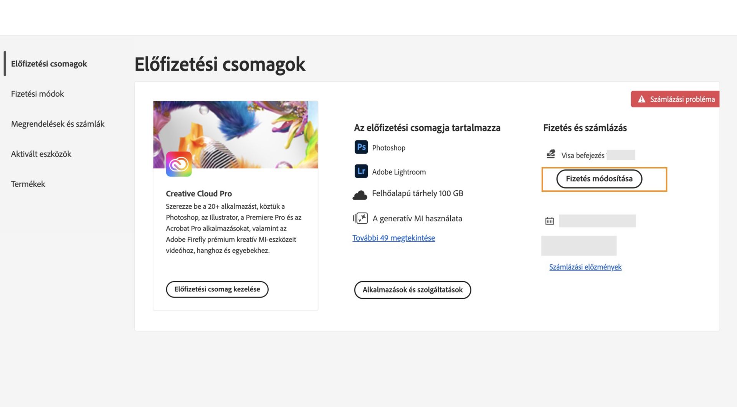Viewport: 737px width, 407px height.
Task: Click the calendar icon under Fizetés és számlázás
Action: coord(550,221)
